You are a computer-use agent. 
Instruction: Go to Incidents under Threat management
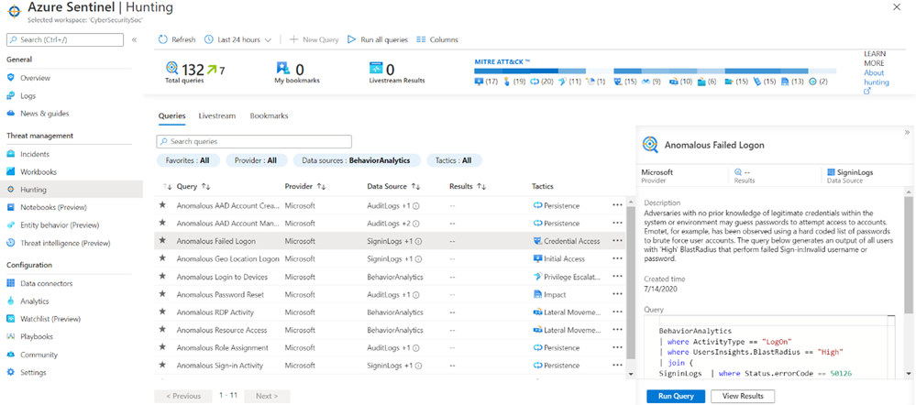tap(35, 154)
